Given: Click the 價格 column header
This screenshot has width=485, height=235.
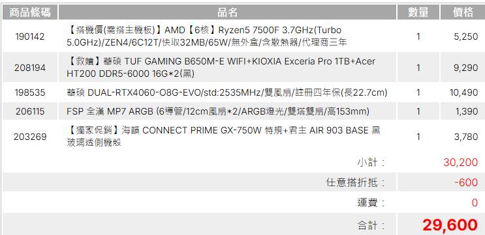Looking at the screenshot, I should pos(463,12).
